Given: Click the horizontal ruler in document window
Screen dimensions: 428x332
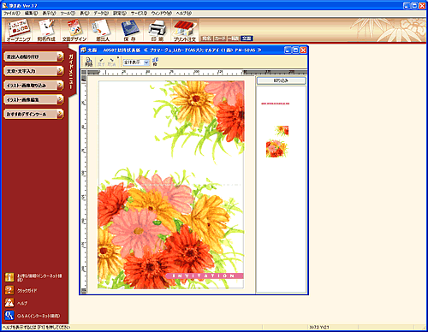Looking at the screenshot, I should pyautogui.click(x=197, y=72).
